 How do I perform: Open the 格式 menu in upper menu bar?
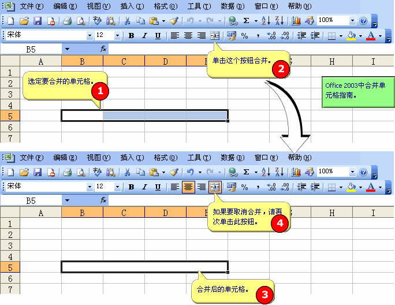[x=165, y=6]
